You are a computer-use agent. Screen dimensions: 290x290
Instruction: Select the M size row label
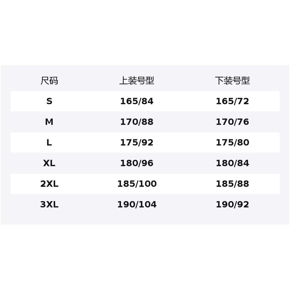[49, 122]
